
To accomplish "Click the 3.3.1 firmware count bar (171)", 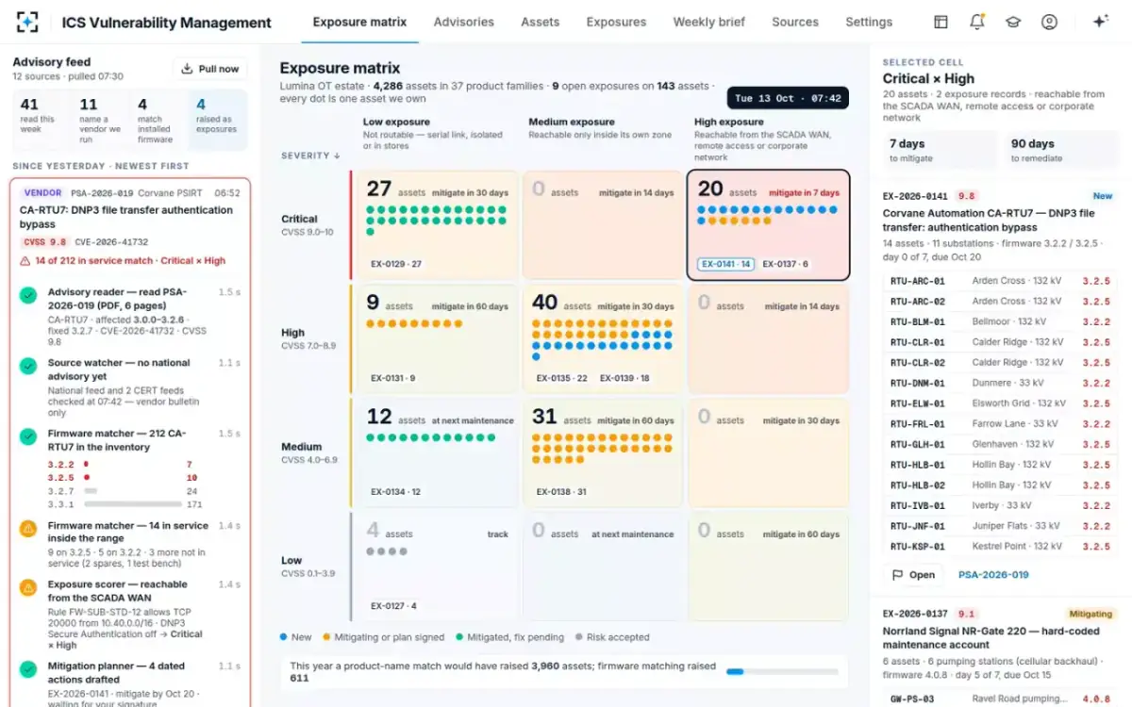I will 131,504.
